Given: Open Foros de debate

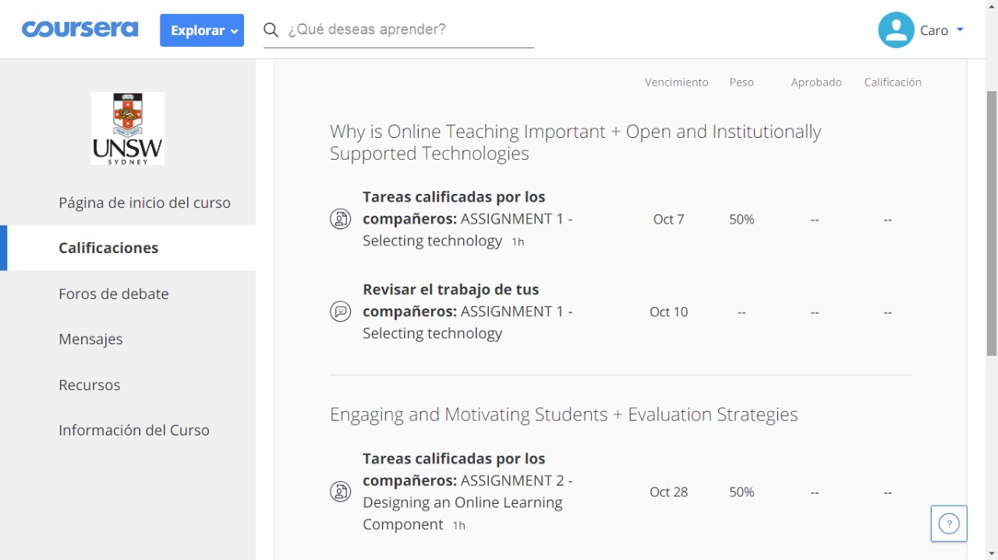Looking at the screenshot, I should click(x=114, y=294).
